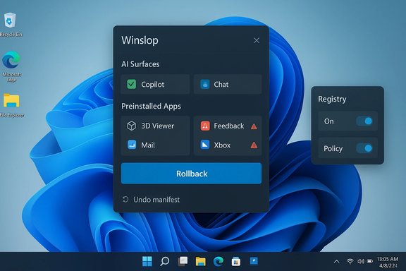
Task: Click the battery tray icon
Action: pos(370,261)
